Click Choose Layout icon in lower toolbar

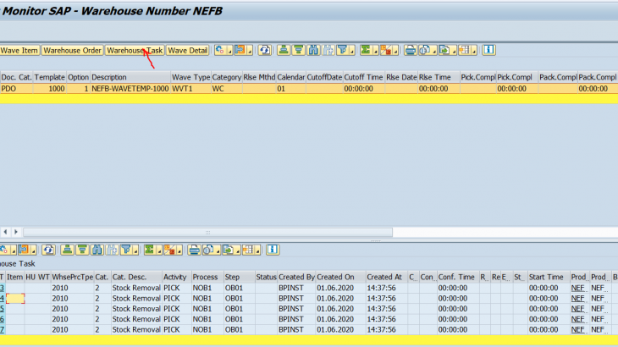point(248,250)
